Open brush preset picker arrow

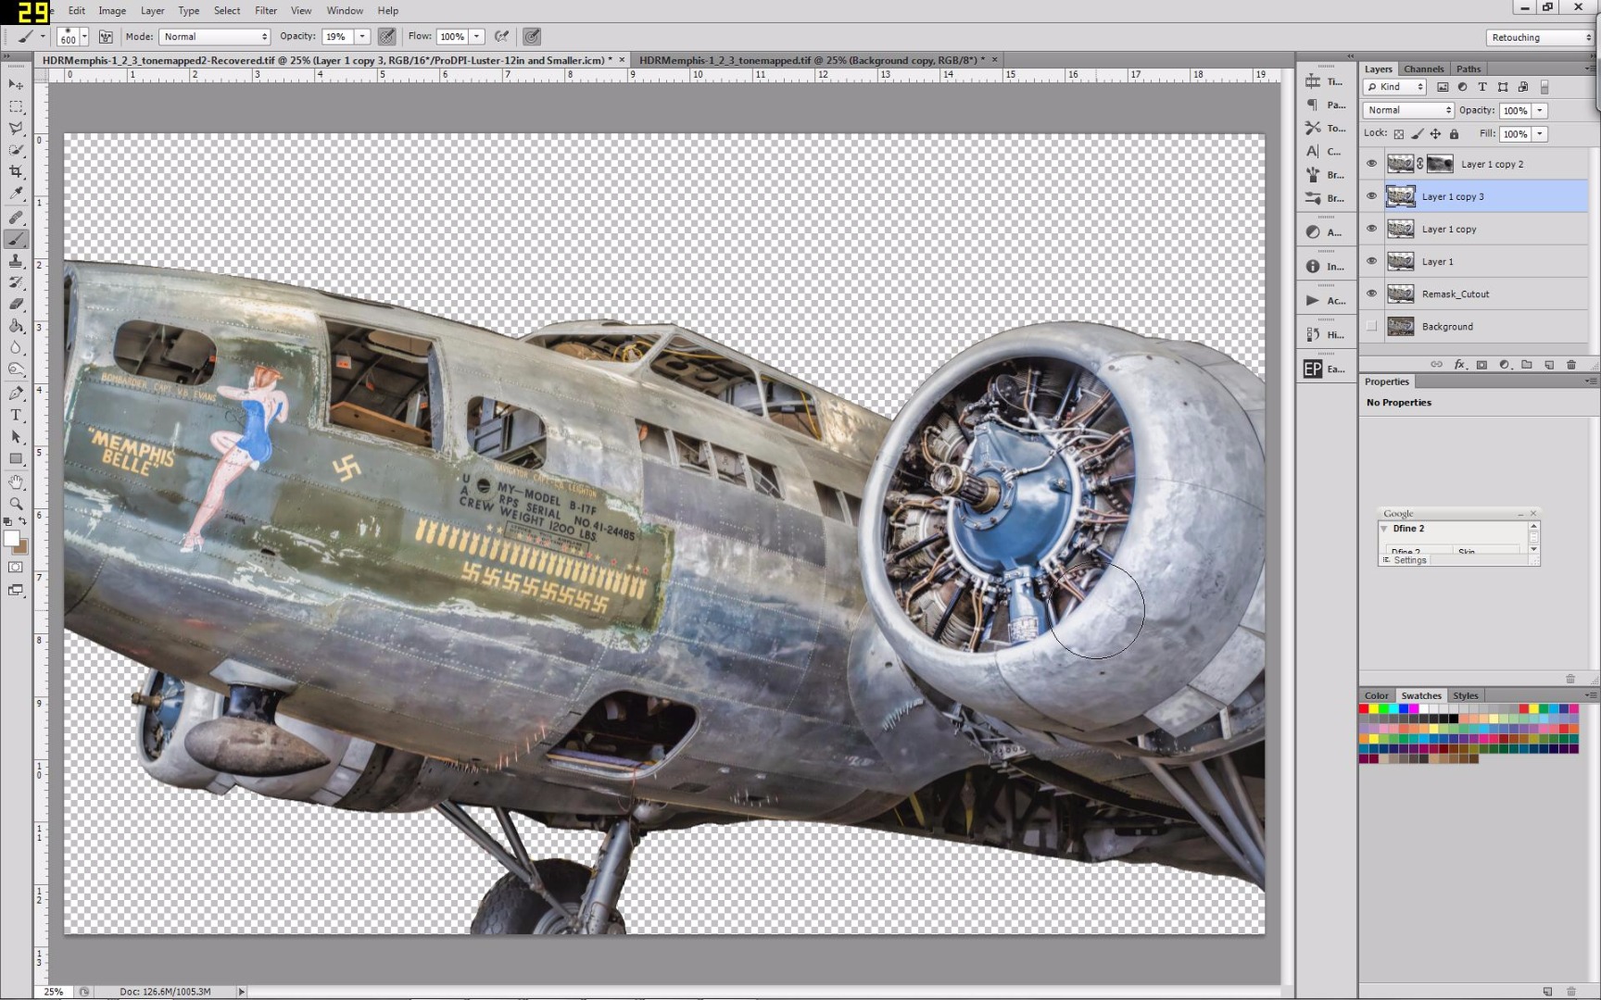coord(83,37)
